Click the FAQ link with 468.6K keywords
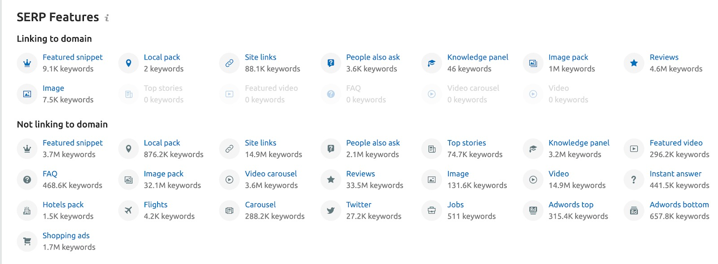Viewport: 718px width, 264px height. point(50,174)
